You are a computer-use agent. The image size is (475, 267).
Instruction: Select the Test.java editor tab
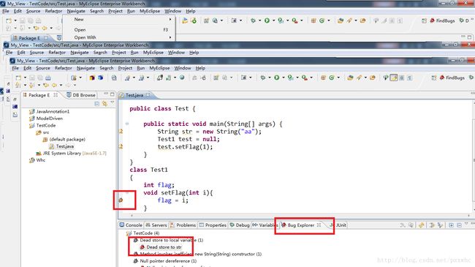[x=134, y=95]
